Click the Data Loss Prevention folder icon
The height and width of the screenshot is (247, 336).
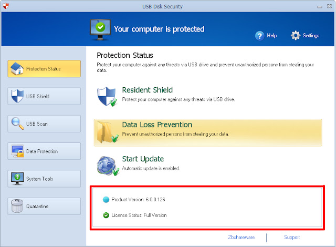[108, 132]
